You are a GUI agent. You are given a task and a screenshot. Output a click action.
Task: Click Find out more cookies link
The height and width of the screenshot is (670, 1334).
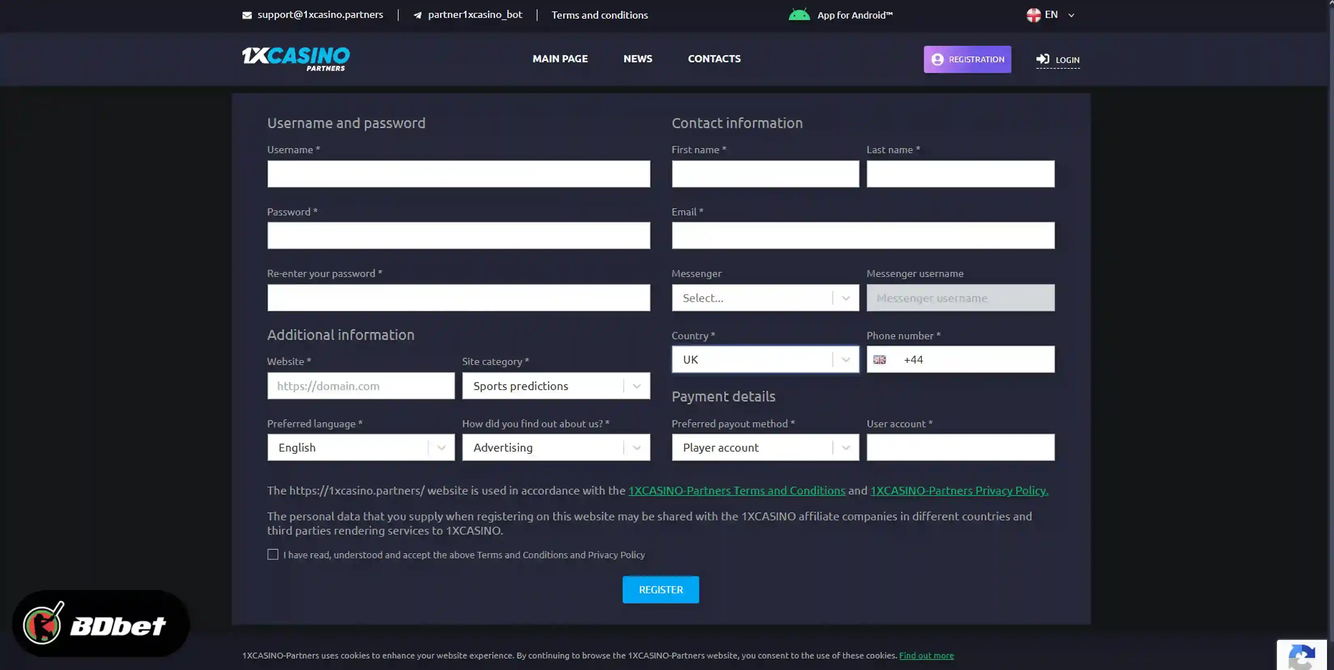[926, 655]
